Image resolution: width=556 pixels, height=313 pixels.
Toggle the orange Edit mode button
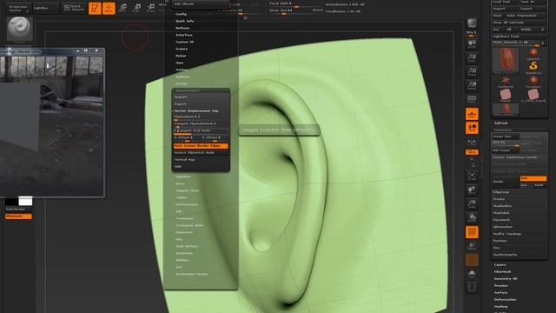pyautogui.click(x=95, y=8)
